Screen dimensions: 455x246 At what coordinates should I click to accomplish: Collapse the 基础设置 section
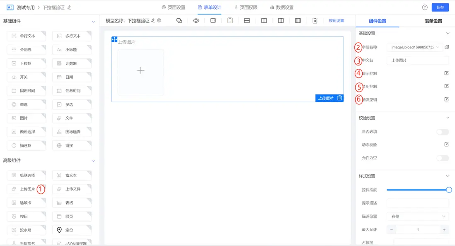pos(447,33)
